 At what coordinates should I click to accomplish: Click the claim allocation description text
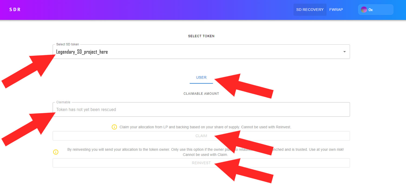[205, 127]
